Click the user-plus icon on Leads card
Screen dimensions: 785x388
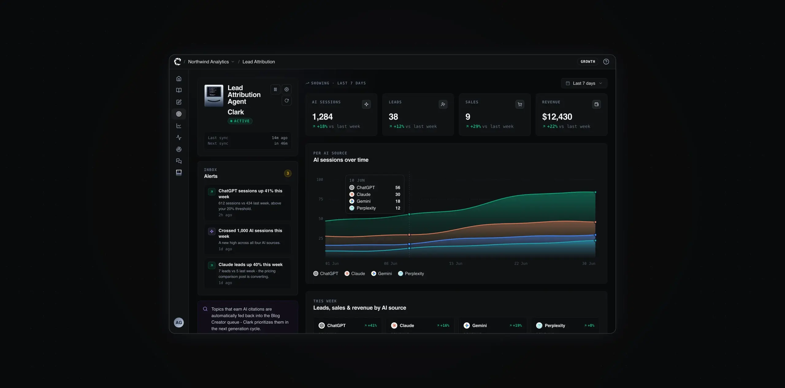point(443,105)
